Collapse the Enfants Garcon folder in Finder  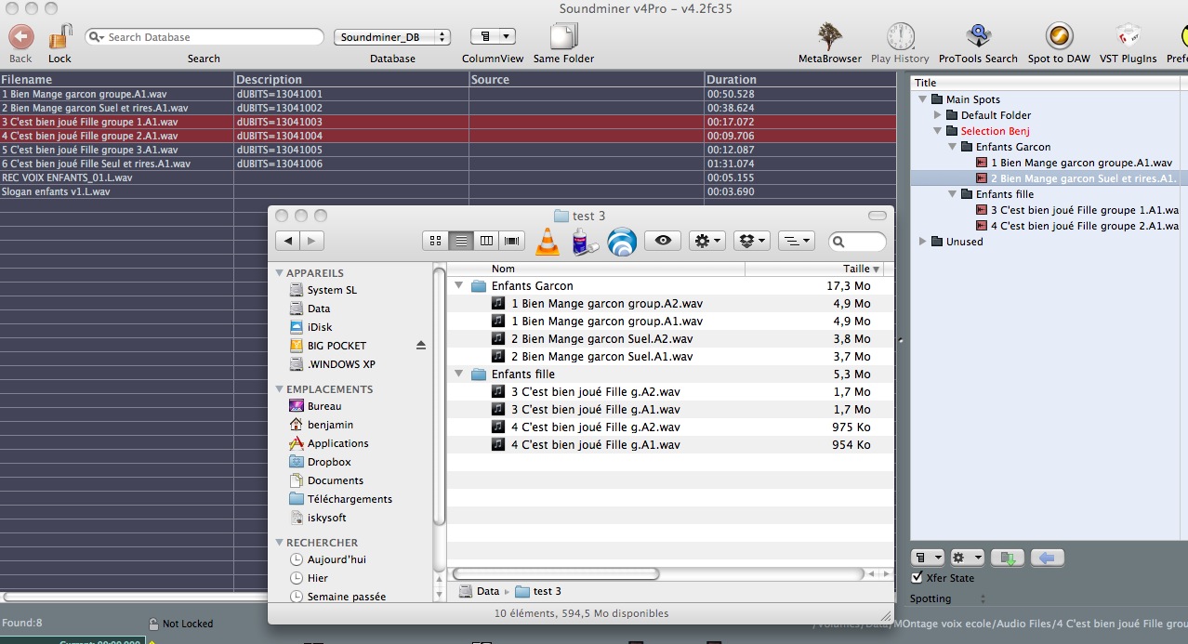click(x=458, y=286)
